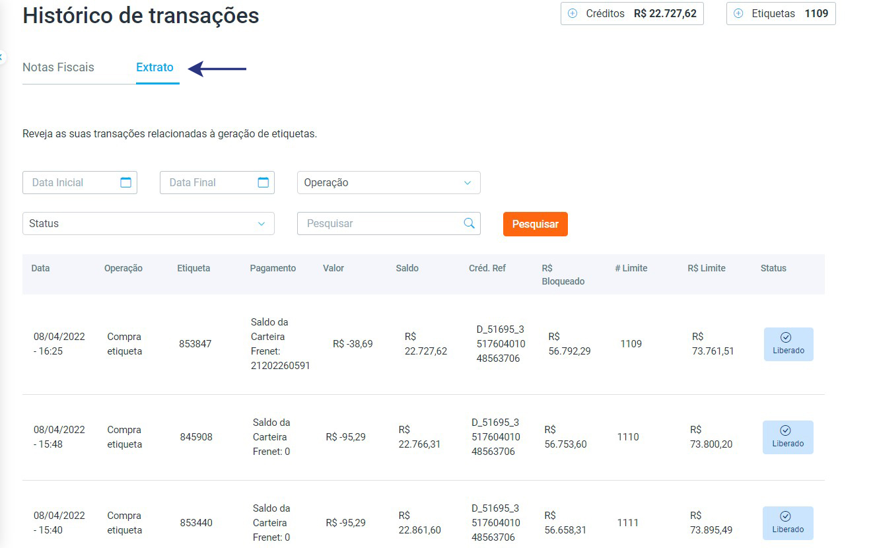This screenshot has height=548, width=873.
Task: Click the Etiquetas 1109 button
Action: click(x=781, y=14)
